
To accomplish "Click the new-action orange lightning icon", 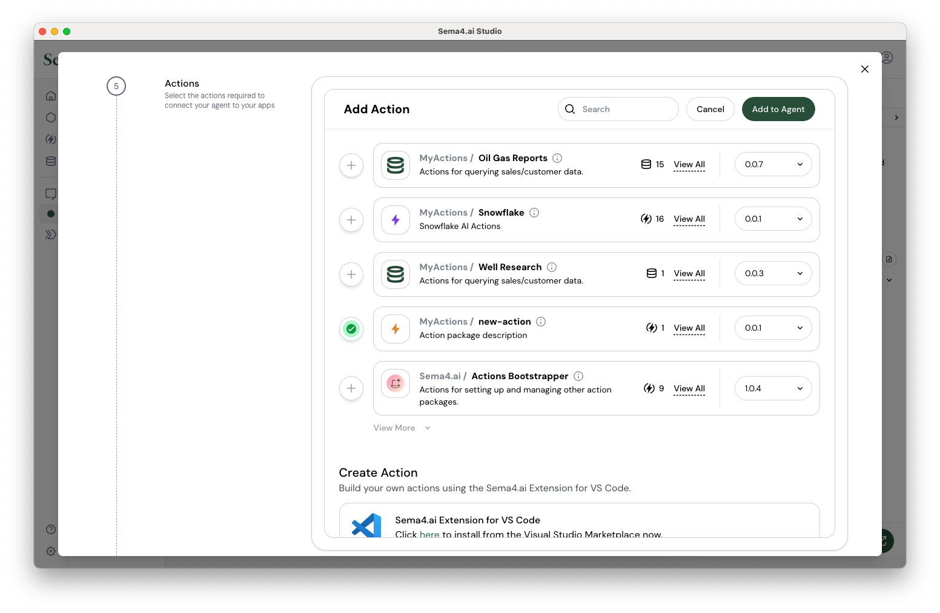I will pyautogui.click(x=396, y=329).
